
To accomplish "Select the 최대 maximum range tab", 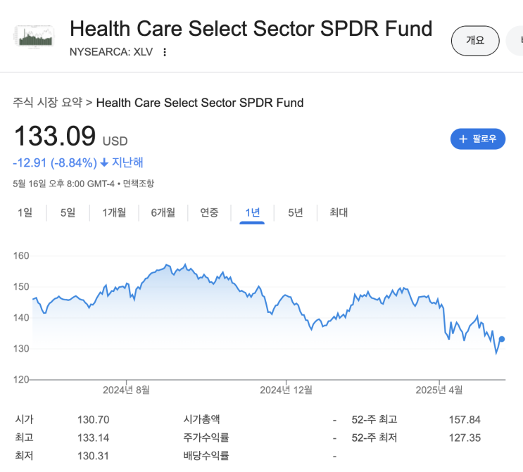I will click(x=339, y=212).
